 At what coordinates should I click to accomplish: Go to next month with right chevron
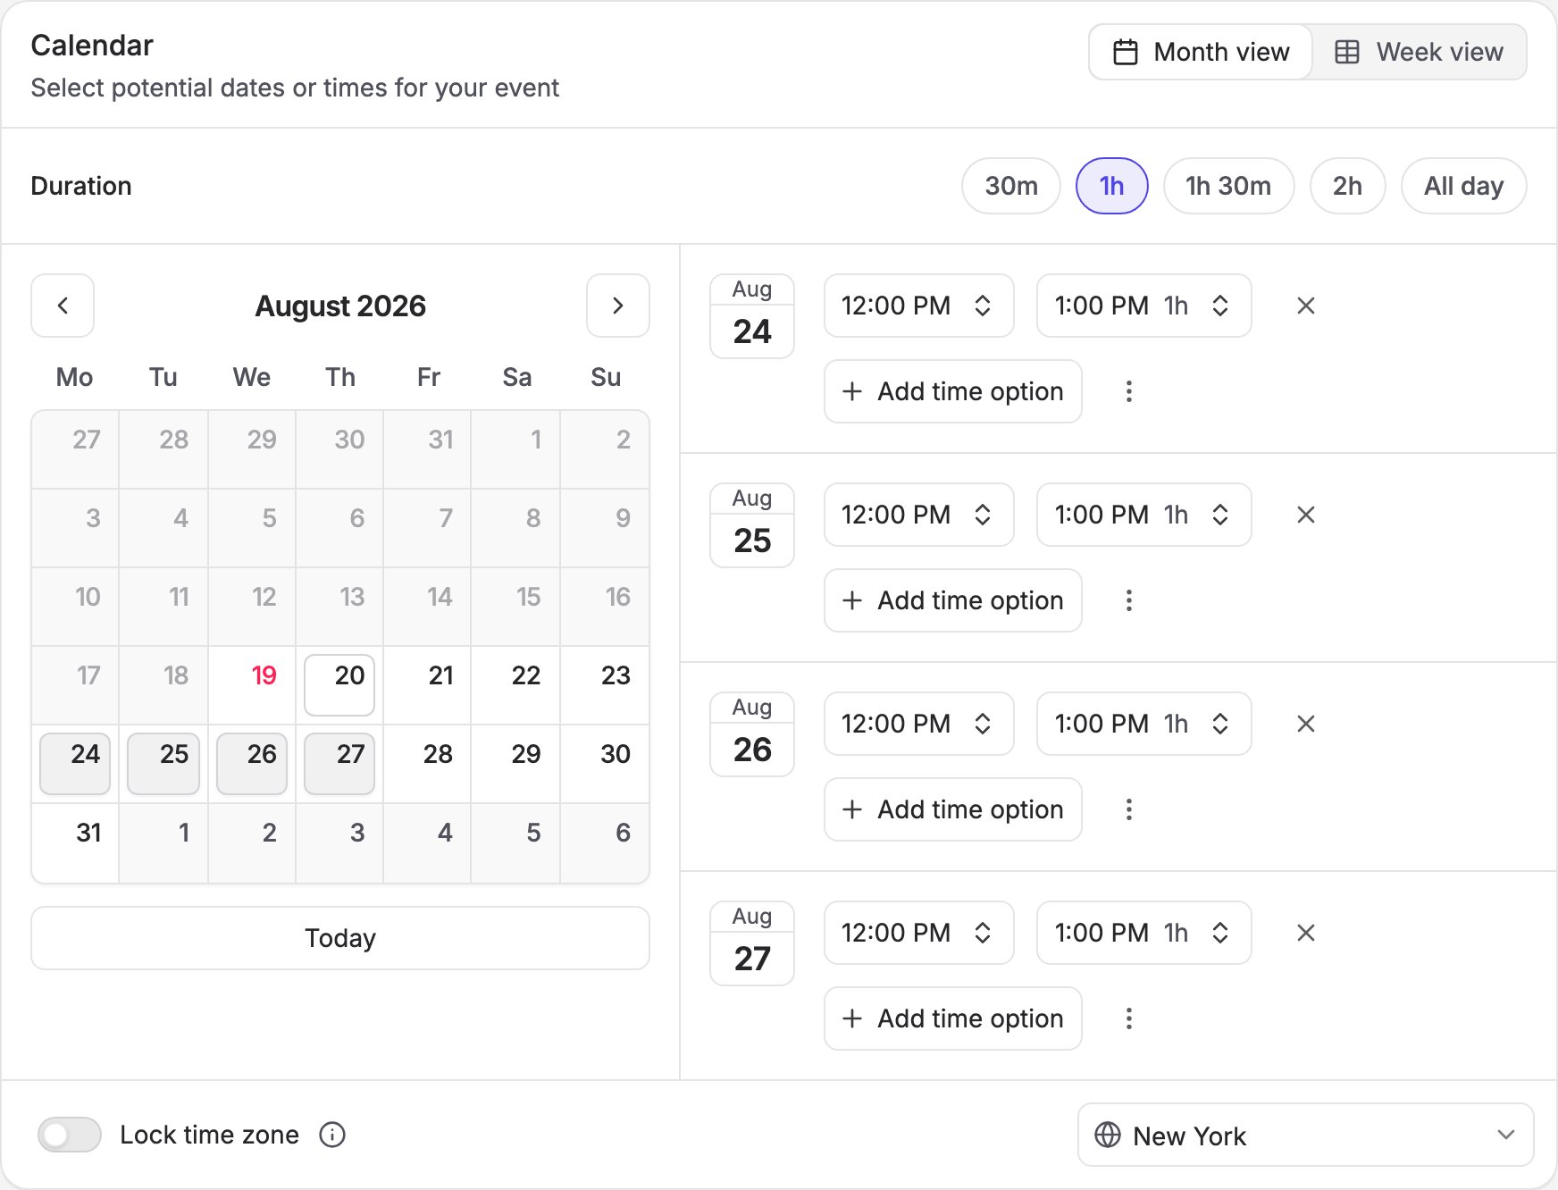pos(618,306)
